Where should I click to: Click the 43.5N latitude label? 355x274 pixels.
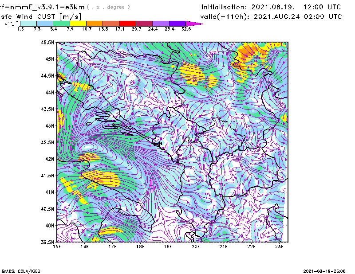pos(47,109)
